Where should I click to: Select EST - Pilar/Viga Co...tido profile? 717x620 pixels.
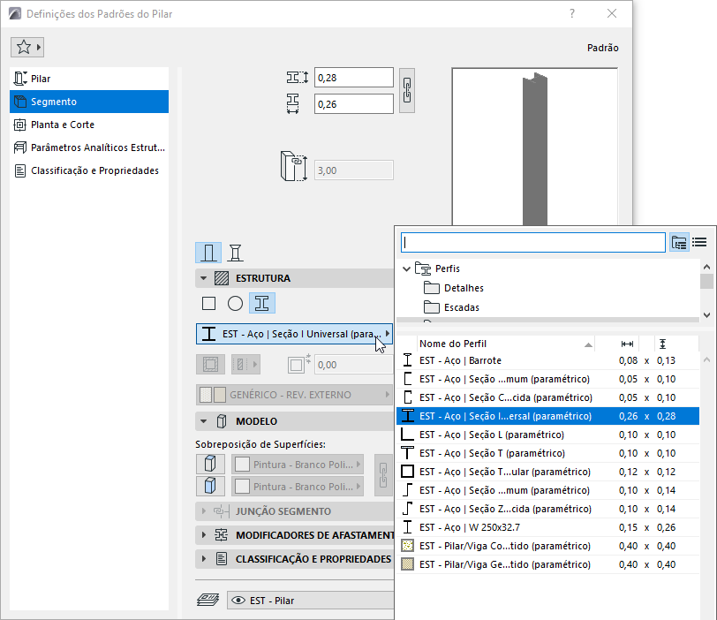(x=547, y=546)
